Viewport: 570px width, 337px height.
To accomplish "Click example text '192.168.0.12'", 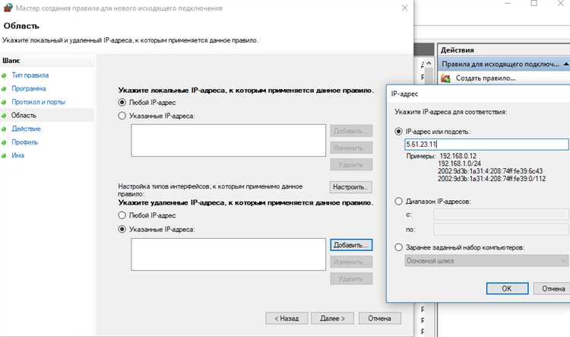I will tap(458, 156).
